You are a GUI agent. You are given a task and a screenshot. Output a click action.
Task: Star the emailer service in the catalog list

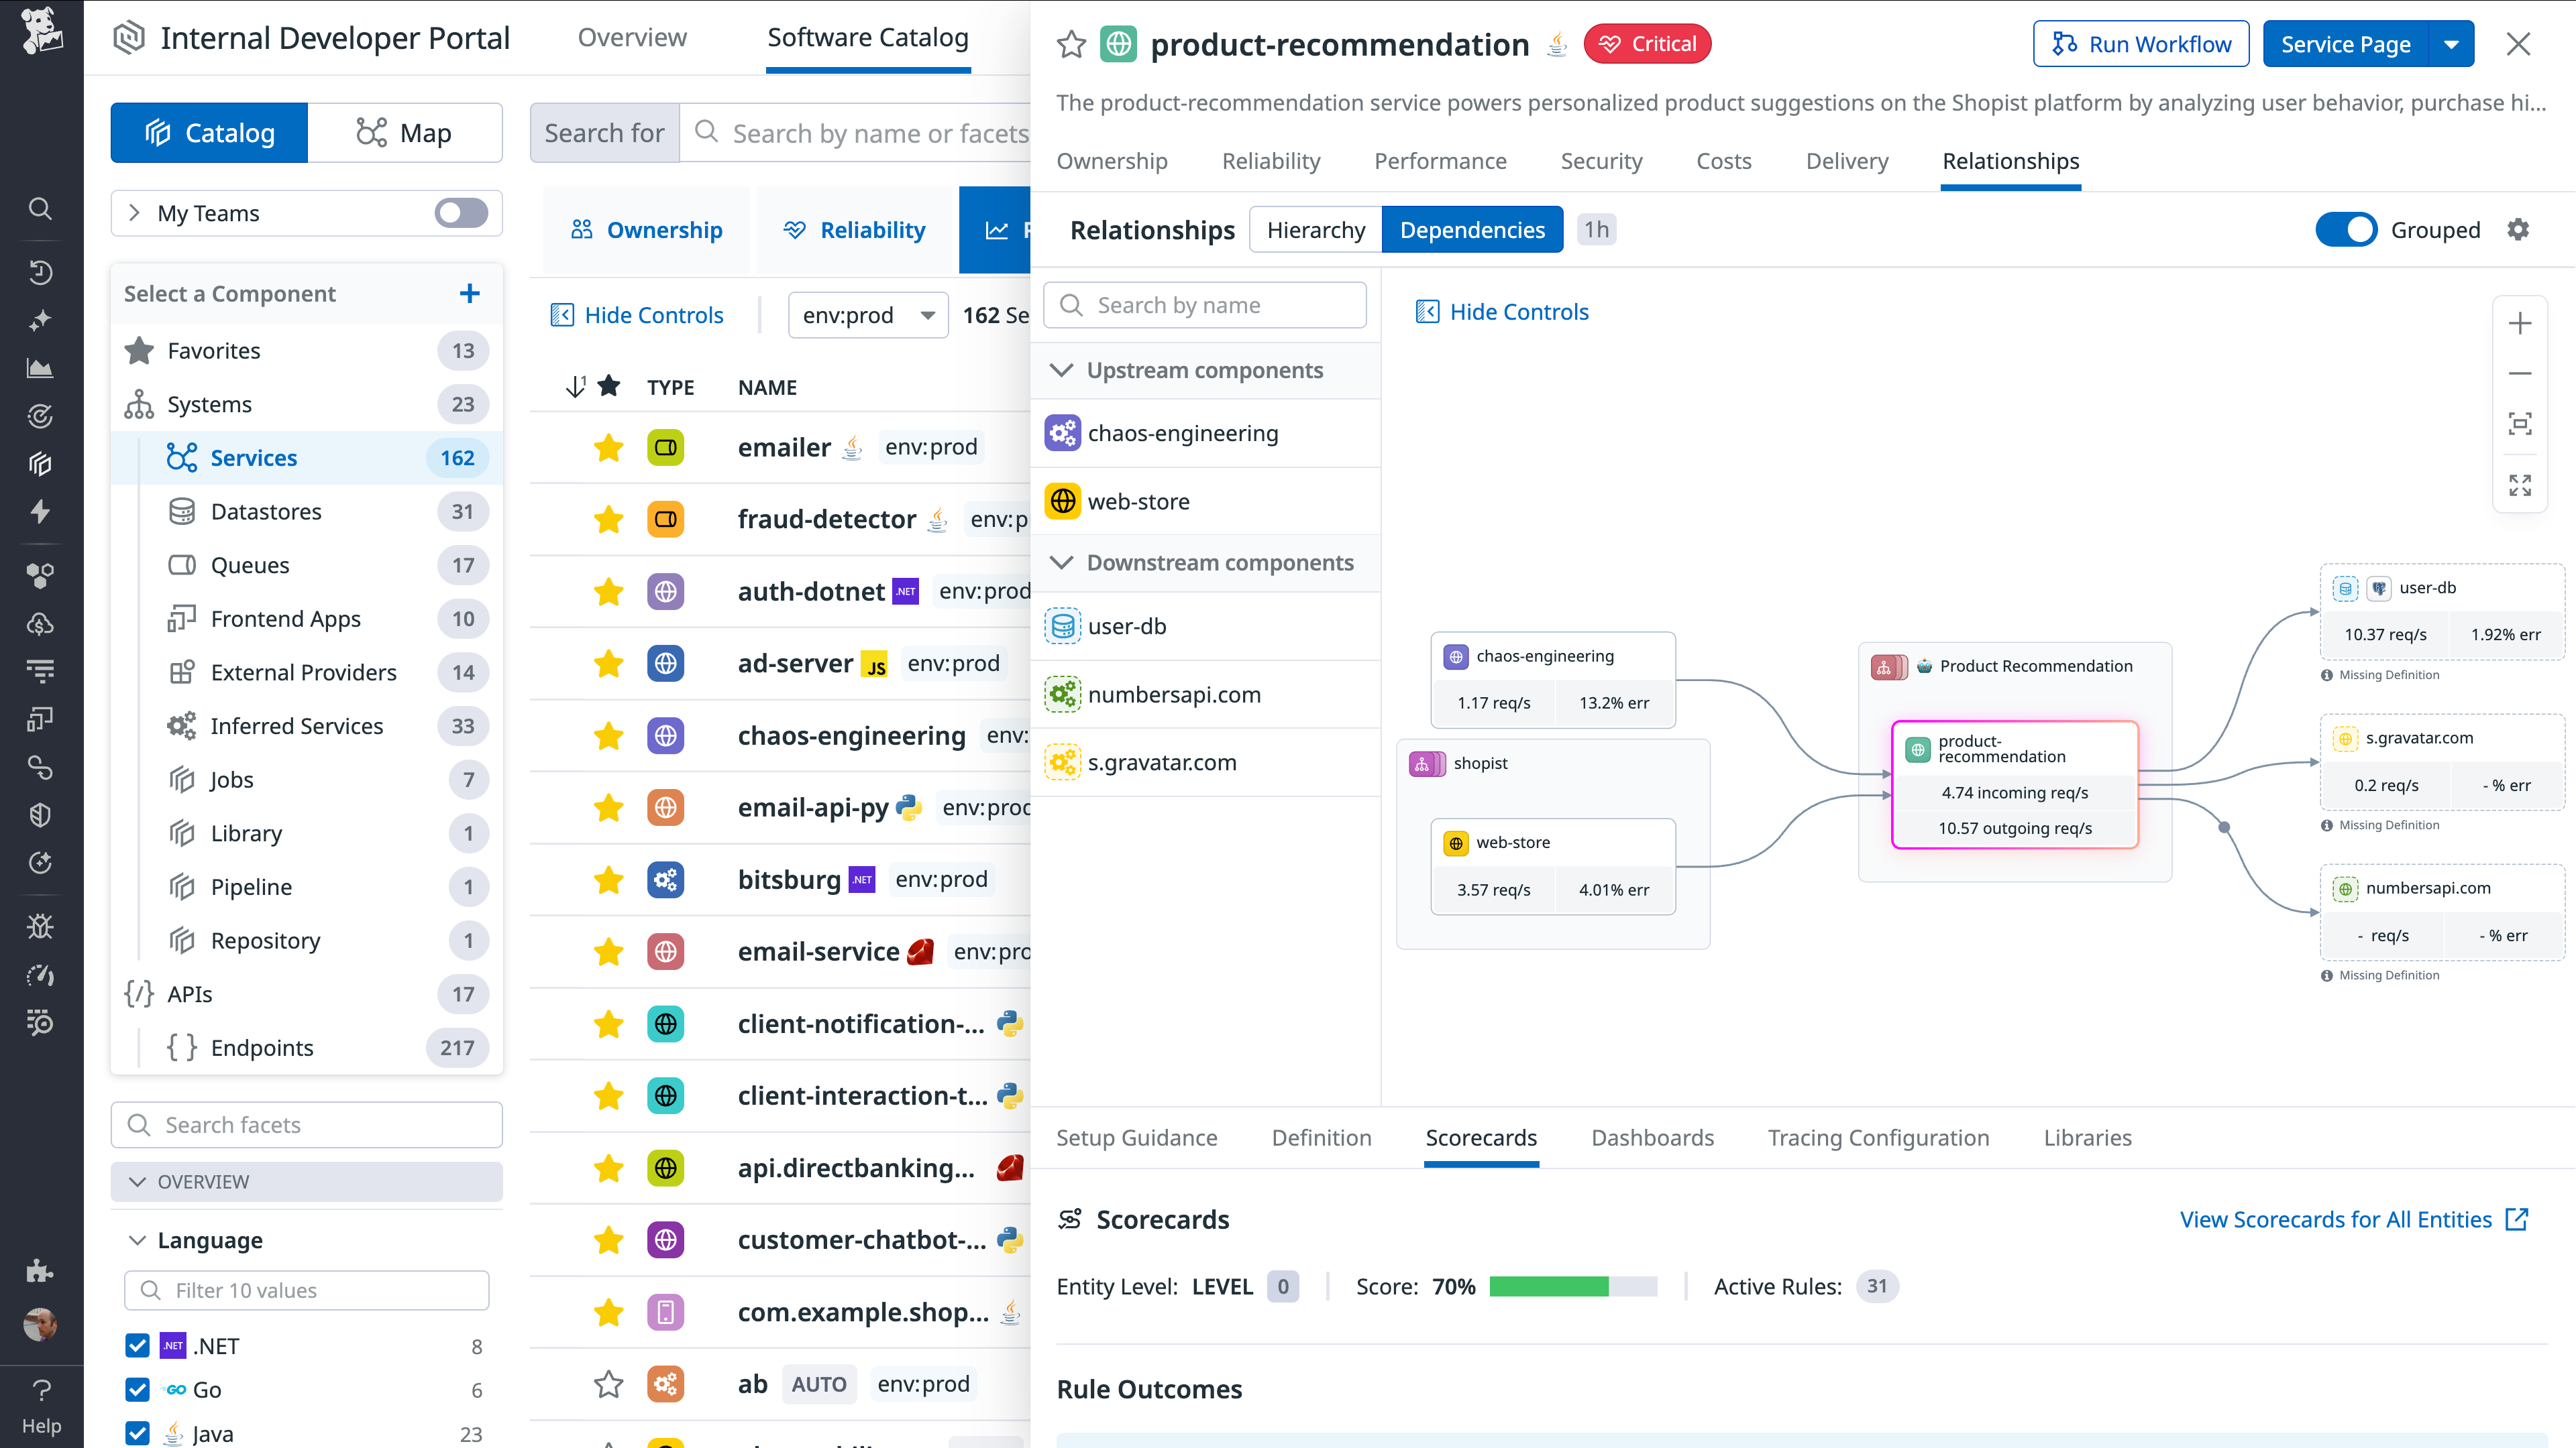607,448
